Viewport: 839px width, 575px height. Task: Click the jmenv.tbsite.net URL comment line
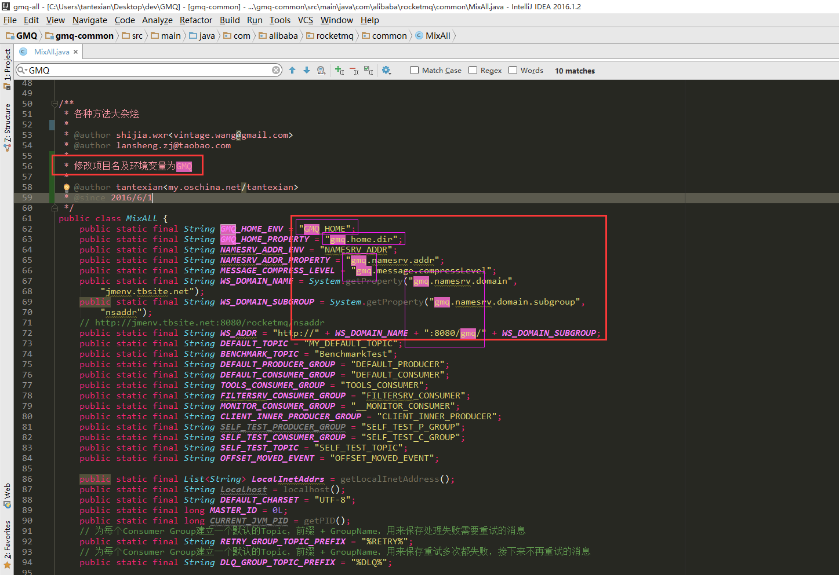tap(202, 323)
